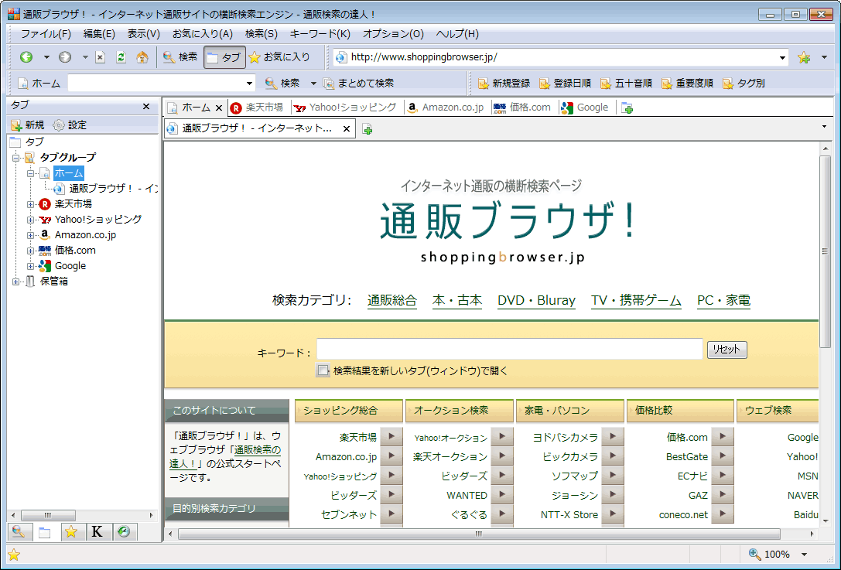This screenshot has height=570, width=841.
Task: Open the 検索 search panel from main toolbar
Action: click(180, 56)
